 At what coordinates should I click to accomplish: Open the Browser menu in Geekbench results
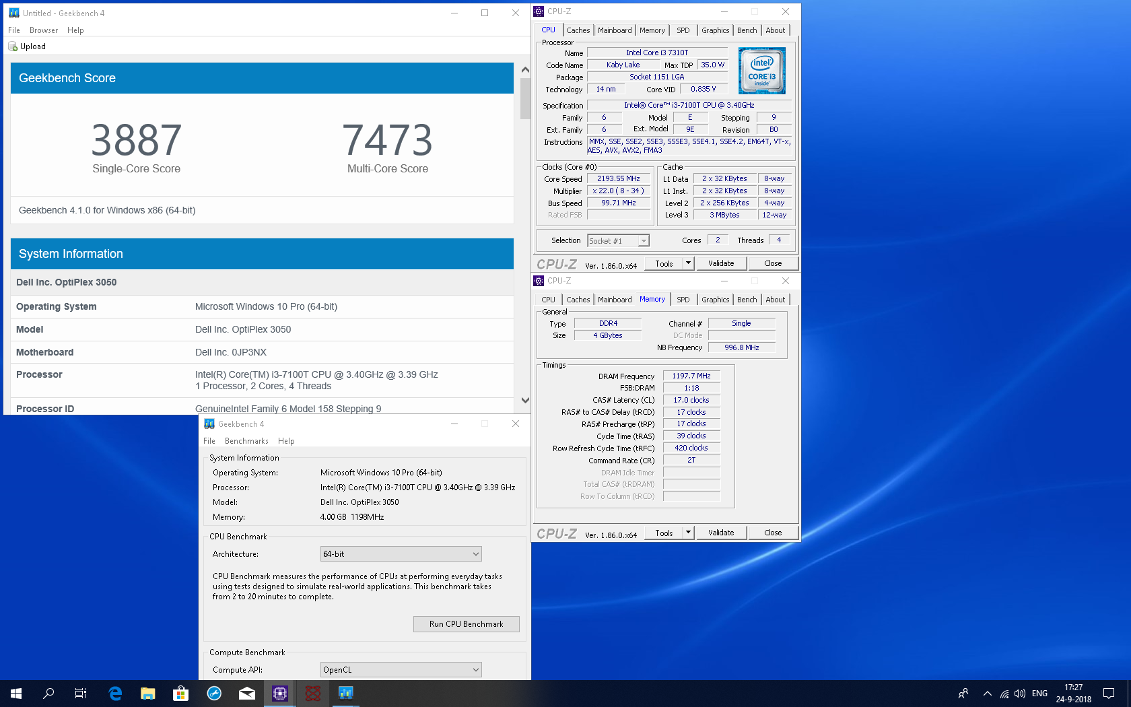coord(44,30)
